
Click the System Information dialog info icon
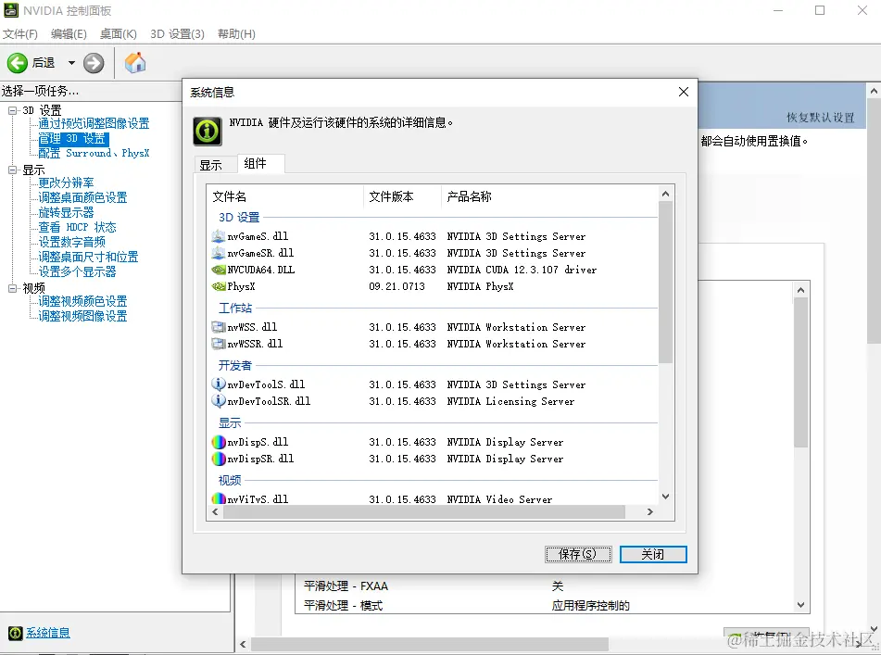pos(208,132)
